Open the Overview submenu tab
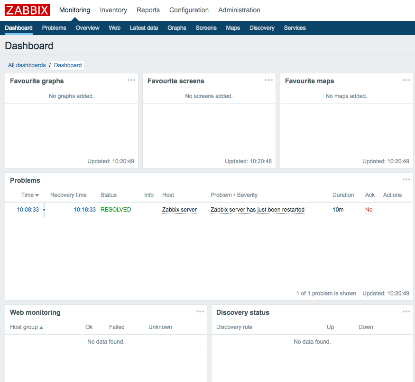The width and height of the screenshot is (415, 382). [x=87, y=28]
